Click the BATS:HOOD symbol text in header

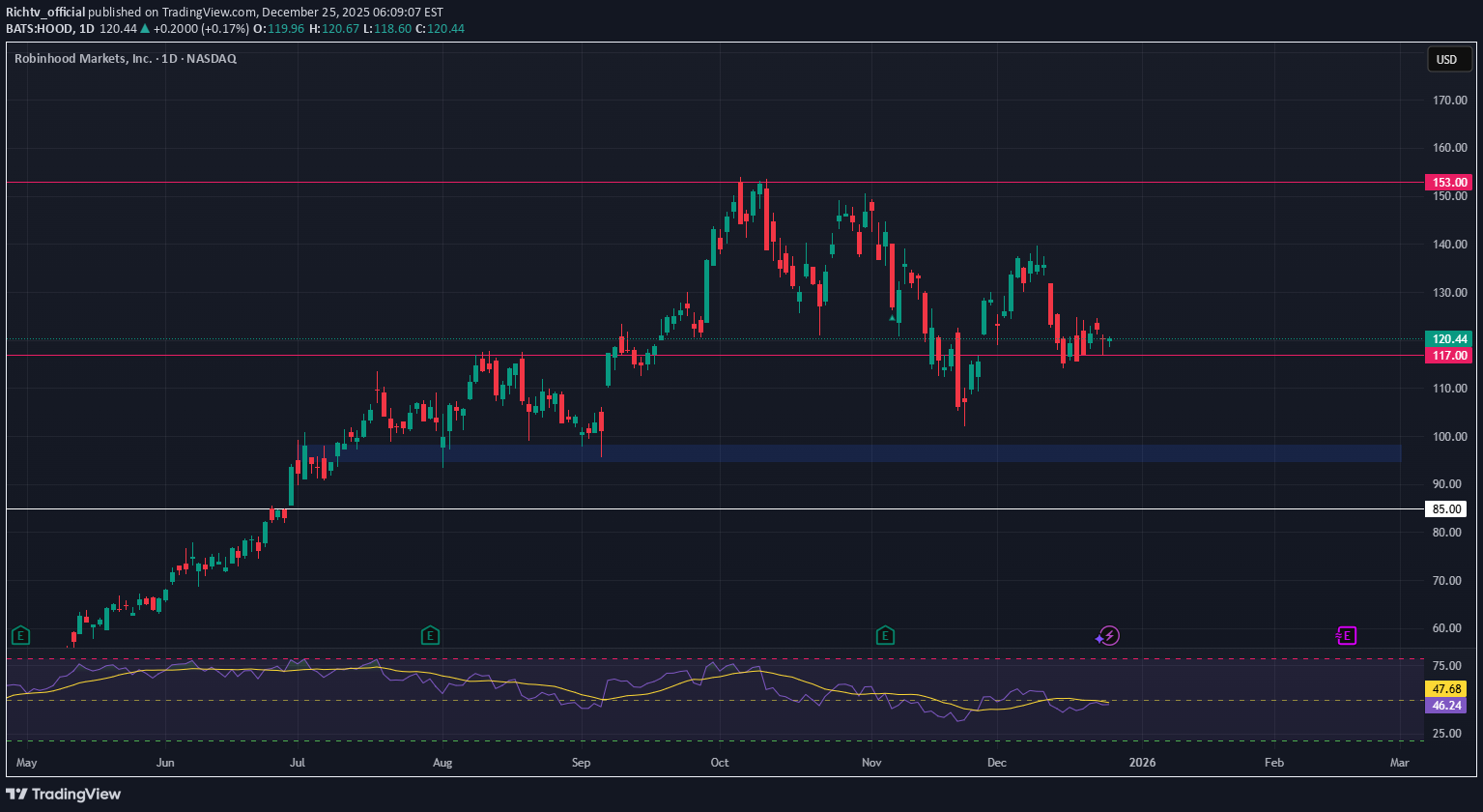coord(39,28)
